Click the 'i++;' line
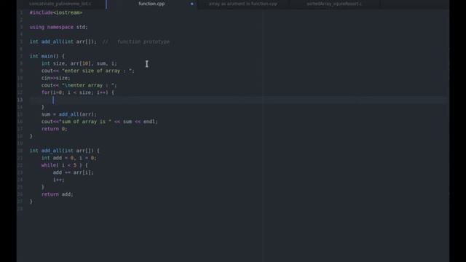 click(x=58, y=180)
